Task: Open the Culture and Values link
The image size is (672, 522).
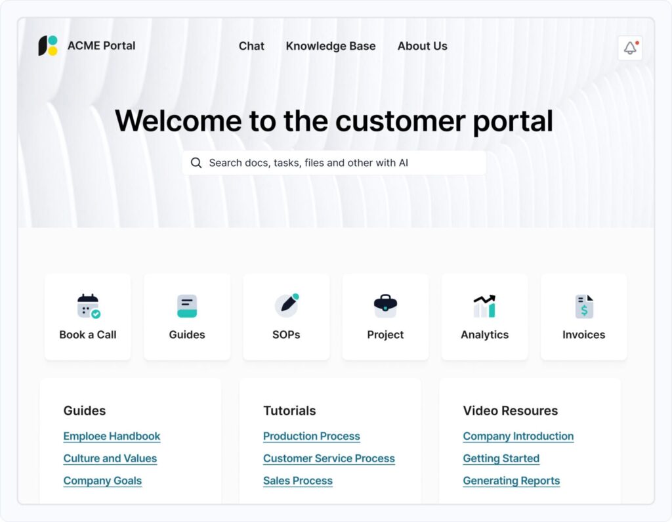Action: click(110, 458)
